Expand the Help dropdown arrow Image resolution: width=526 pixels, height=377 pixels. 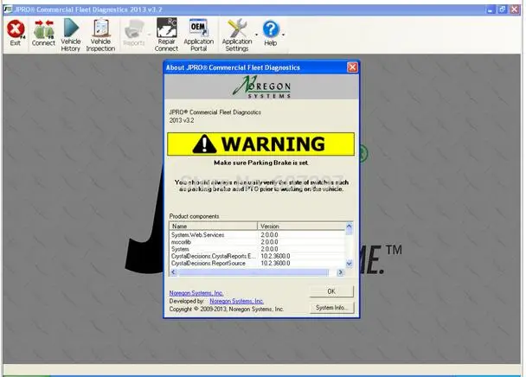coord(284,35)
